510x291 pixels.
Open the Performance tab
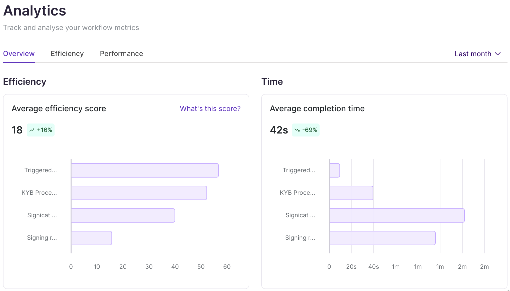[121, 53]
